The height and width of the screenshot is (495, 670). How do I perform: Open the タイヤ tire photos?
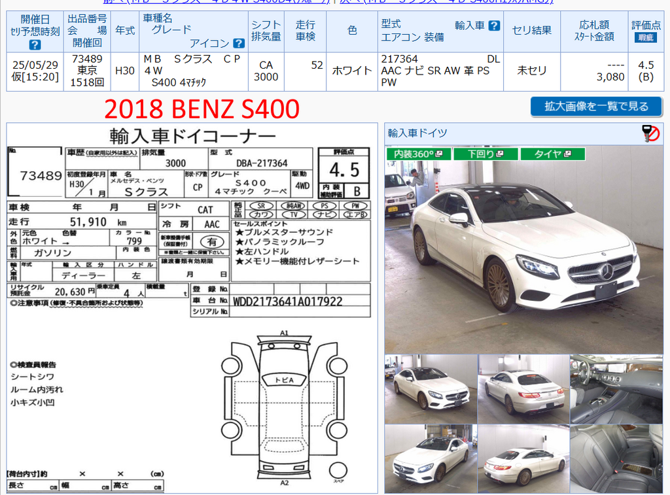[x=553, y=154]
